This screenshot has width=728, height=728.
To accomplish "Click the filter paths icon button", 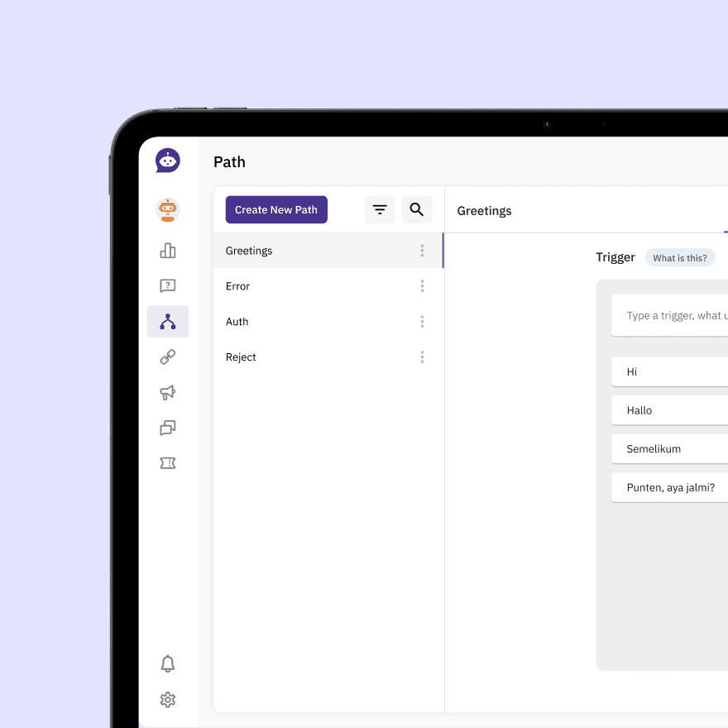I will click(380, 210).
